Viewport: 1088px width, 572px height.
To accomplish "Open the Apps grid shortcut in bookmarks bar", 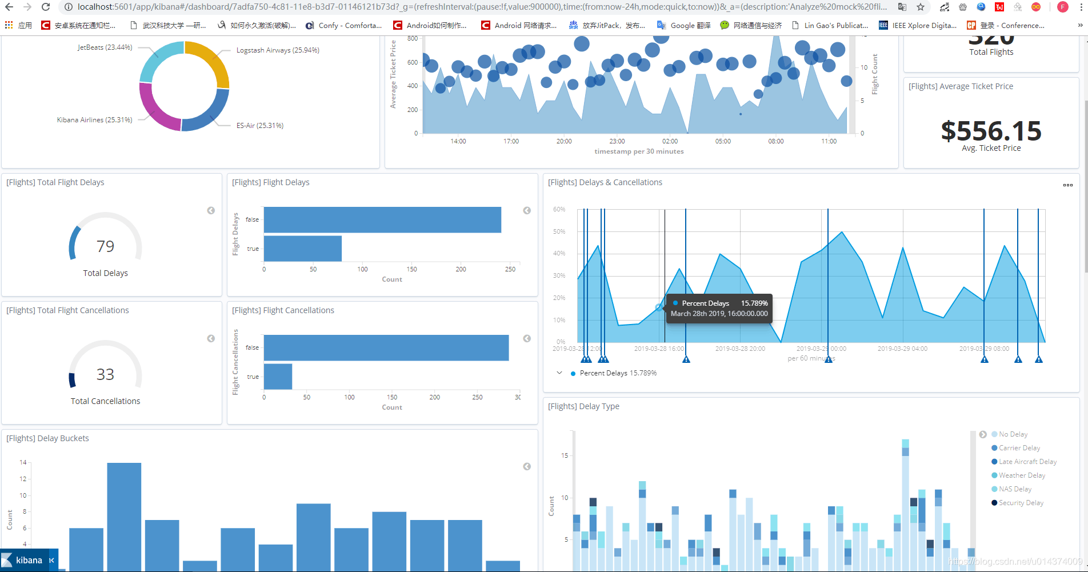I will click(x=18, y=25).
